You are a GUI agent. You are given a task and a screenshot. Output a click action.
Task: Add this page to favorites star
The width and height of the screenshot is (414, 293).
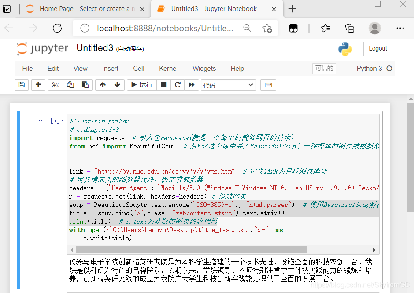tap(267, 28)
